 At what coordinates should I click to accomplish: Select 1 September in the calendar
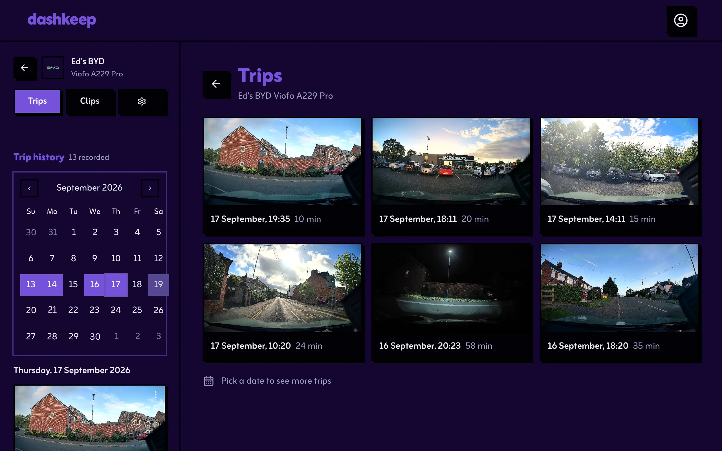(74, 232)
